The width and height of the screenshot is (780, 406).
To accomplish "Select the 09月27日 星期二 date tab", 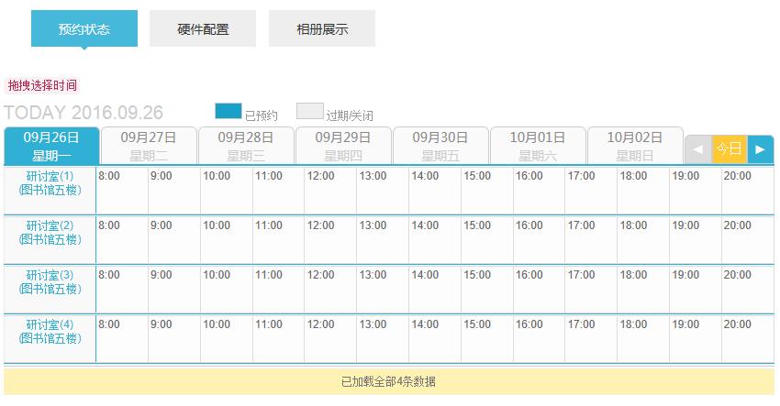I will 149,146.
